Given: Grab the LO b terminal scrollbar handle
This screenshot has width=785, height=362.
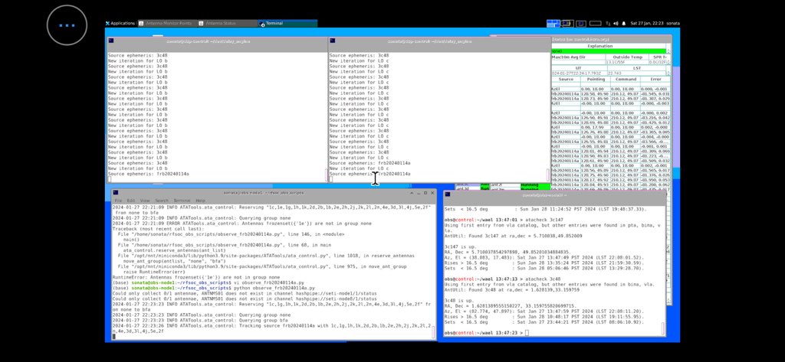Looking at the screenshot, I should (x=327, y=175).
